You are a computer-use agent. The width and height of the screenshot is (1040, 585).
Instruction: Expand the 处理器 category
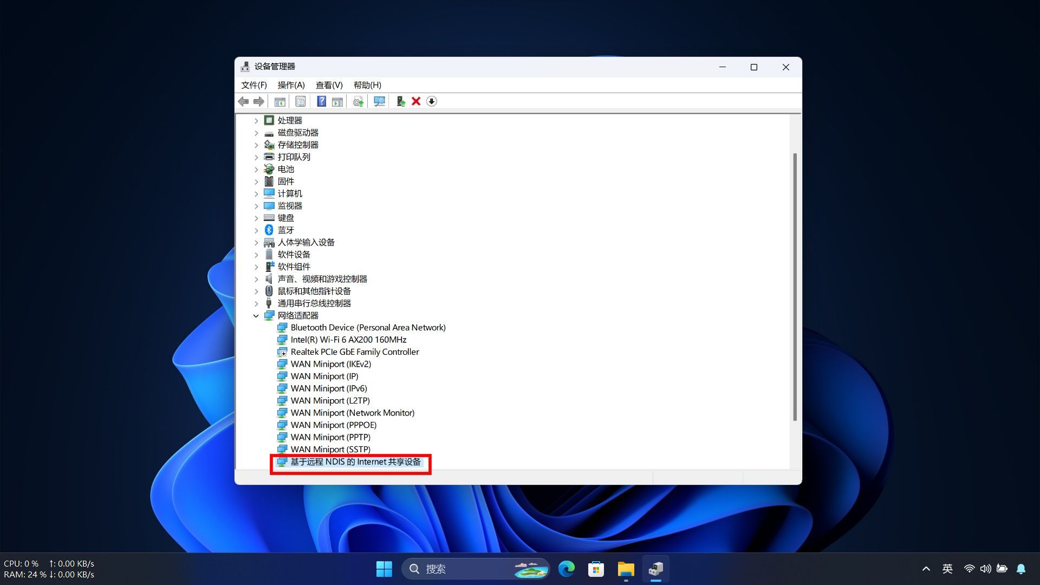[256, 121]
